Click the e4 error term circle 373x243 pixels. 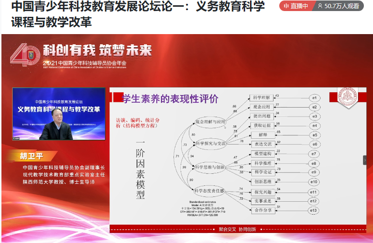315,126
